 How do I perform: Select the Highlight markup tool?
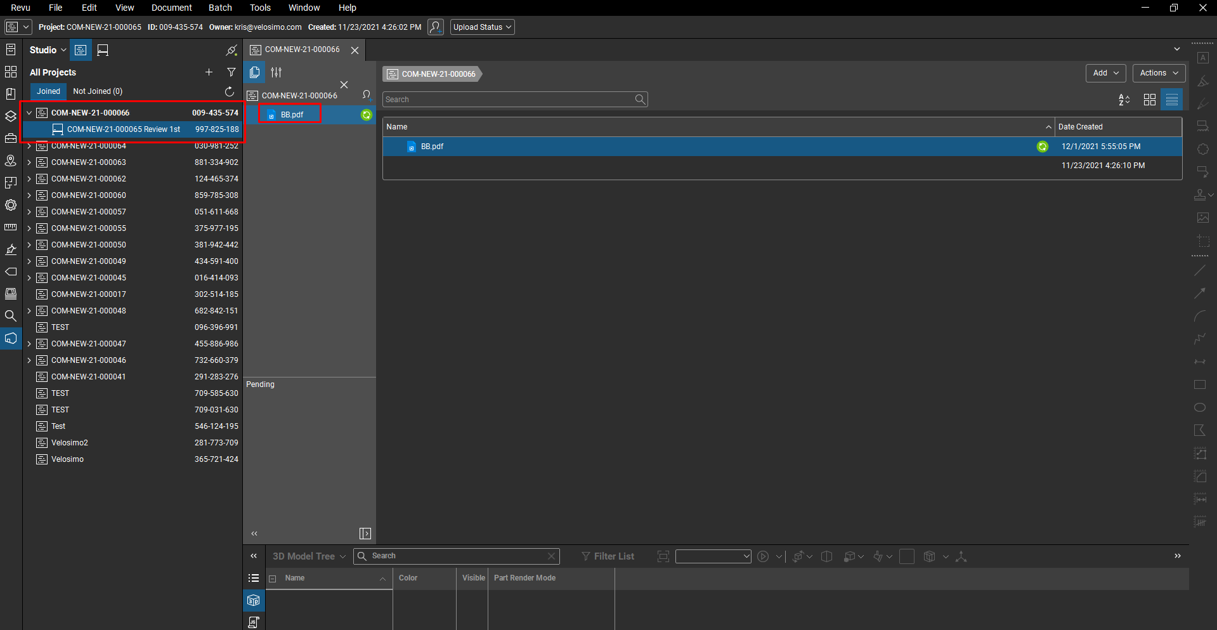tap(1203, 81)
